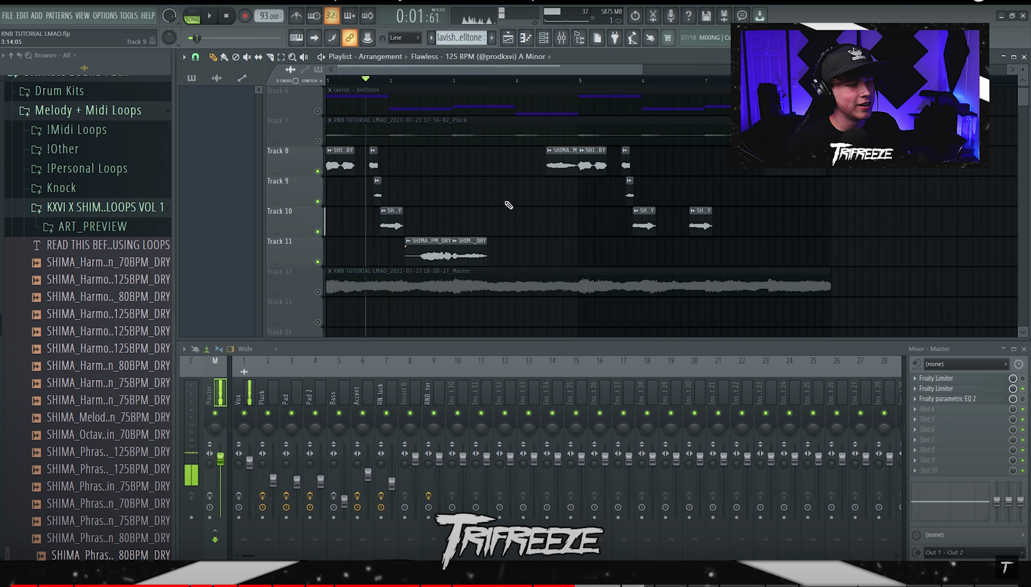Select the Draw pencil tool in Playlist
1031x587 pixels.
(213, 57)
